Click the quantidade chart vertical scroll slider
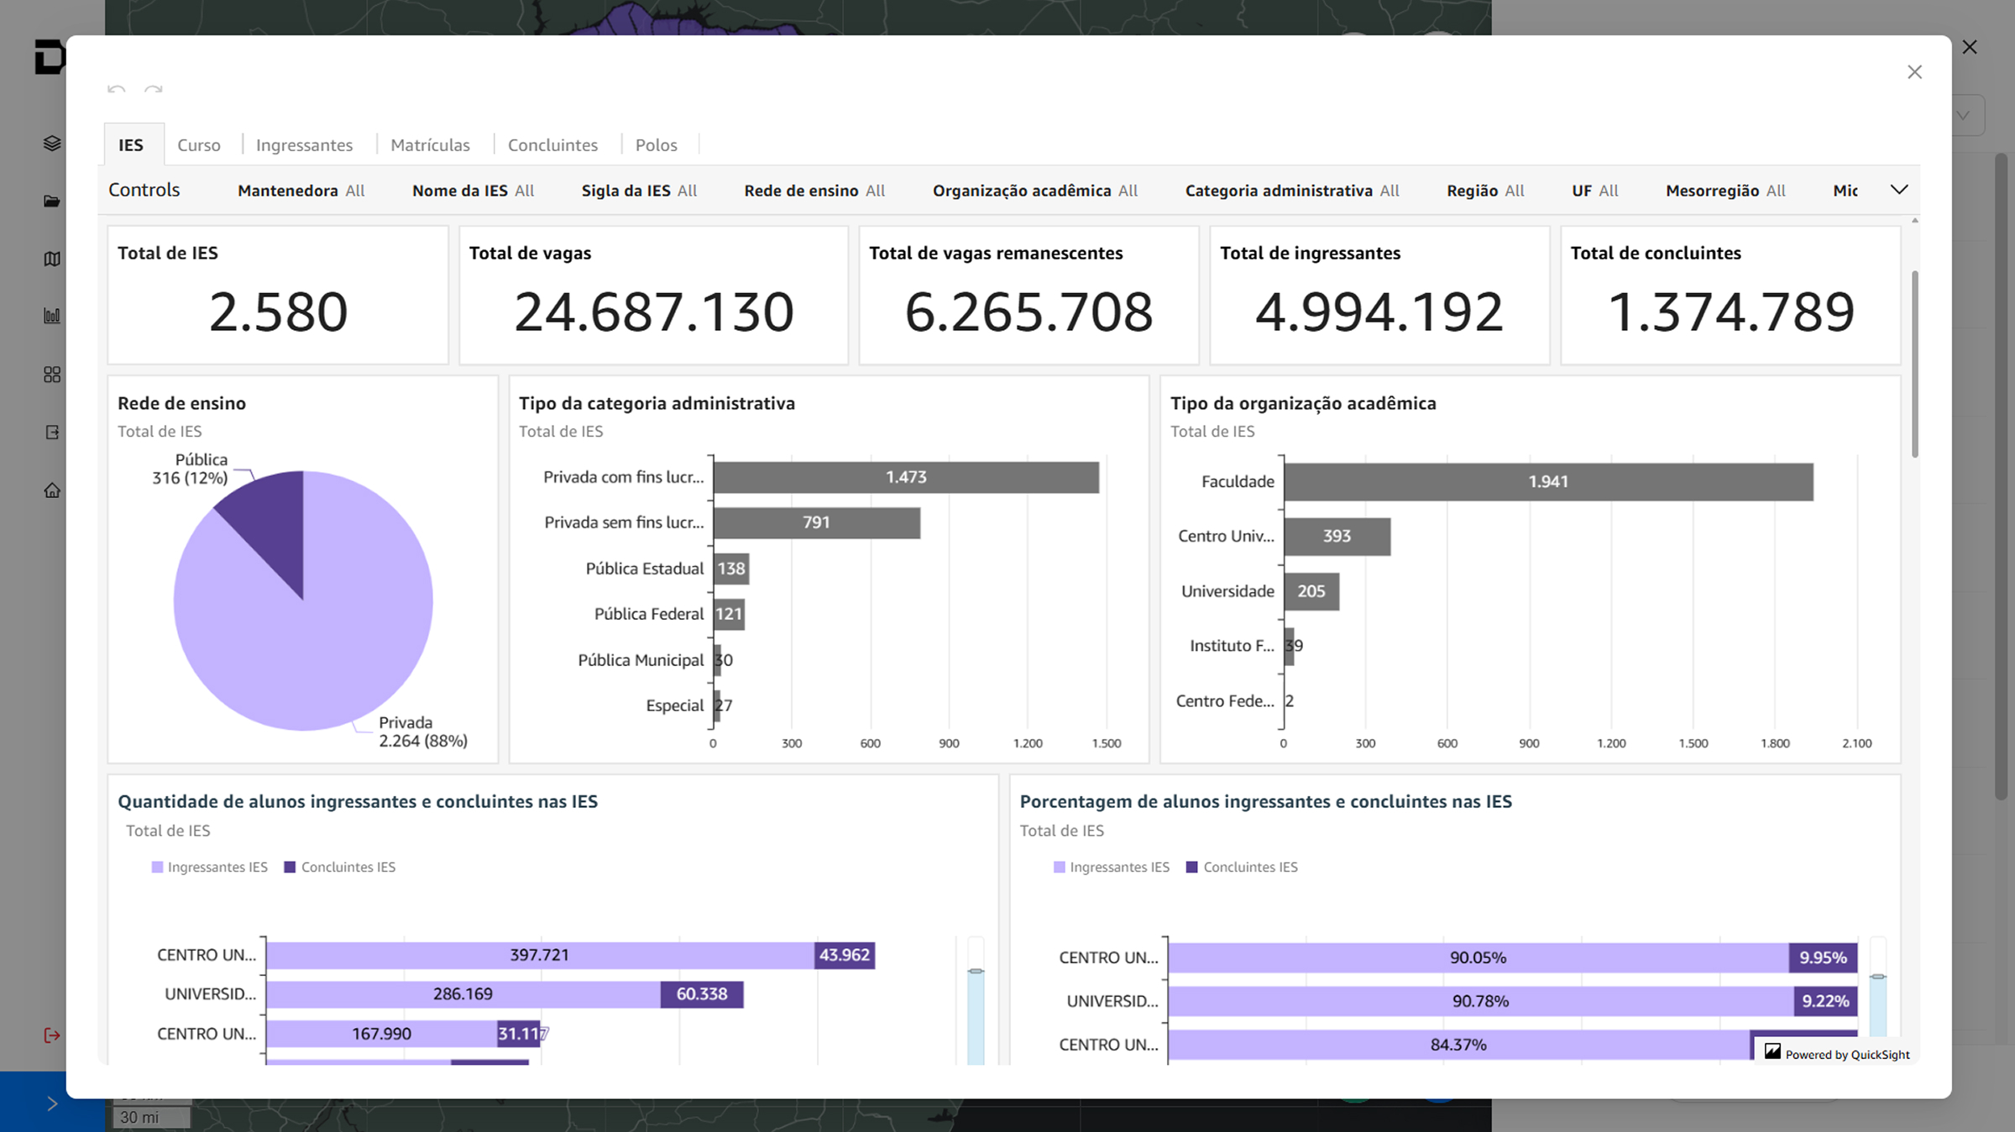The image size is (2015, 1132). coord(976,972)
